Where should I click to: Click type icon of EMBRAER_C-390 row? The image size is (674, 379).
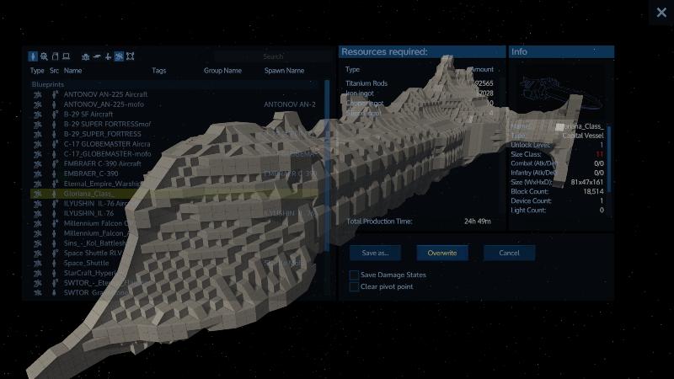pos(37,173)
